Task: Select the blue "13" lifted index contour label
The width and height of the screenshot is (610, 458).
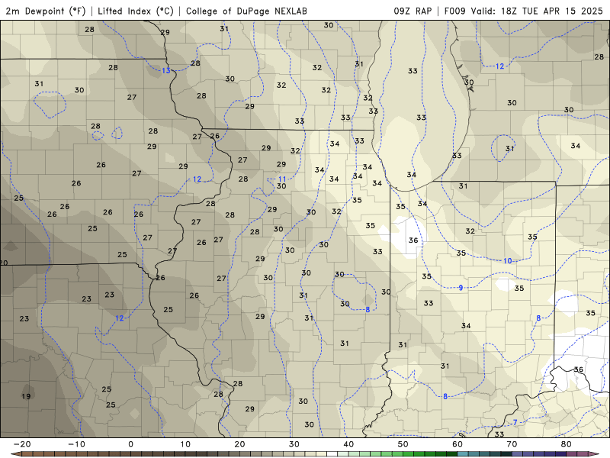Action: point(166,70)
